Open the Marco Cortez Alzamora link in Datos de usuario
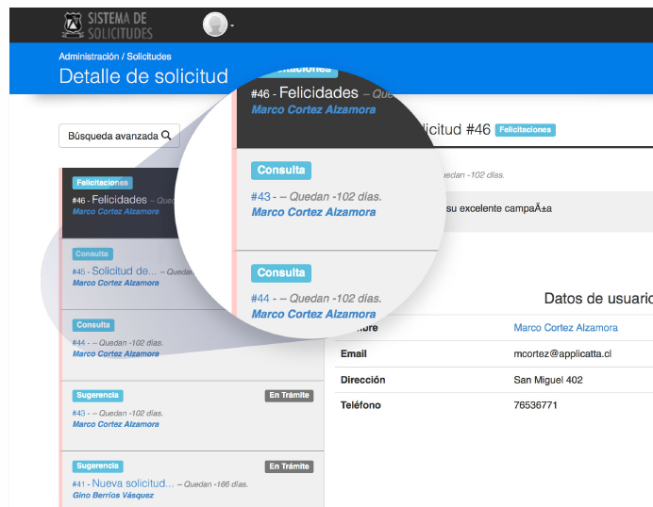653x507 pixels. [565, 328]
